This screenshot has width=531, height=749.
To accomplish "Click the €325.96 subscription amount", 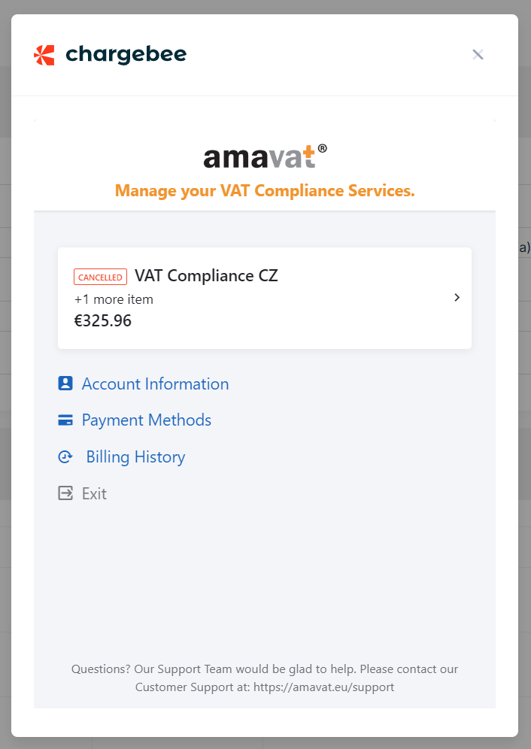I will tap(103, 320).
